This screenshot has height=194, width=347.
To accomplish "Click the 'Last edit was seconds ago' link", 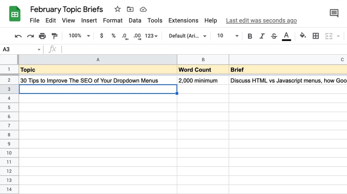I will [x=261, y=20].
